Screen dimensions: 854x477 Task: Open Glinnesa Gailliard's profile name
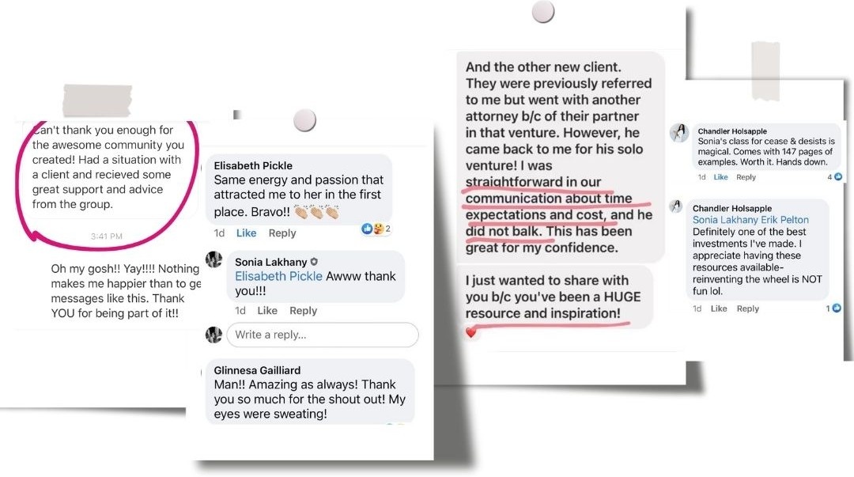[257, 370]
